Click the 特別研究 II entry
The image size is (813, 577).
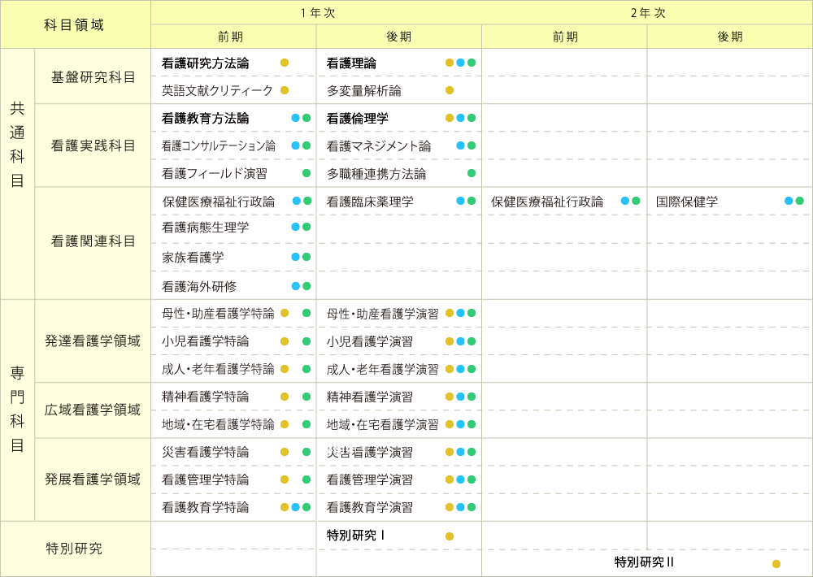coord(644,562)
